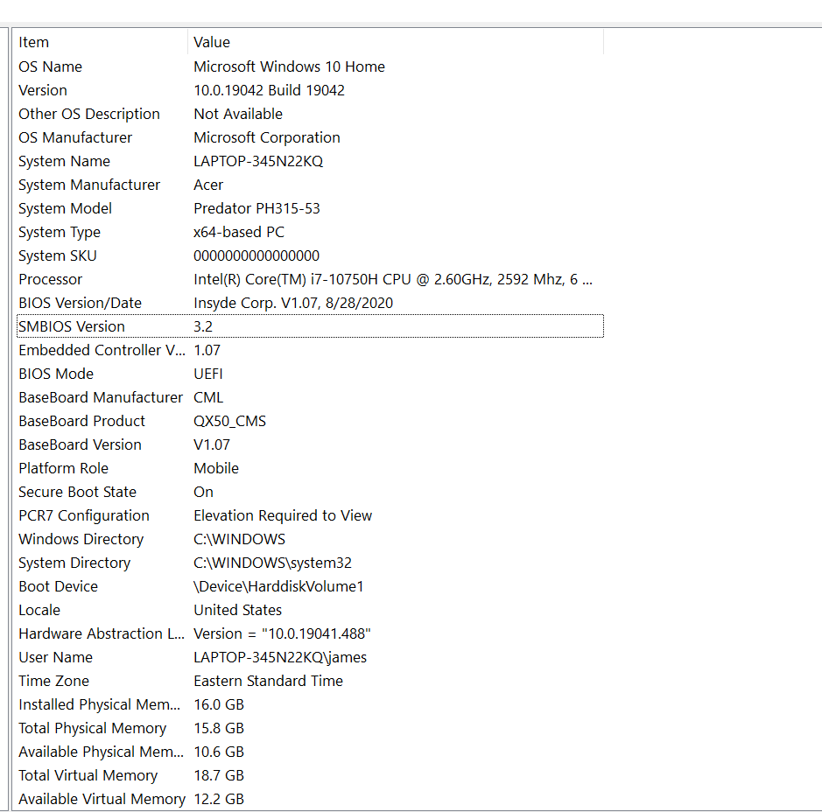Image resolution: width=822 pixels, height=812 pixels.
Task: Click the value 10.0.19042 Build 19042
Action: click(x=270, y=90)
